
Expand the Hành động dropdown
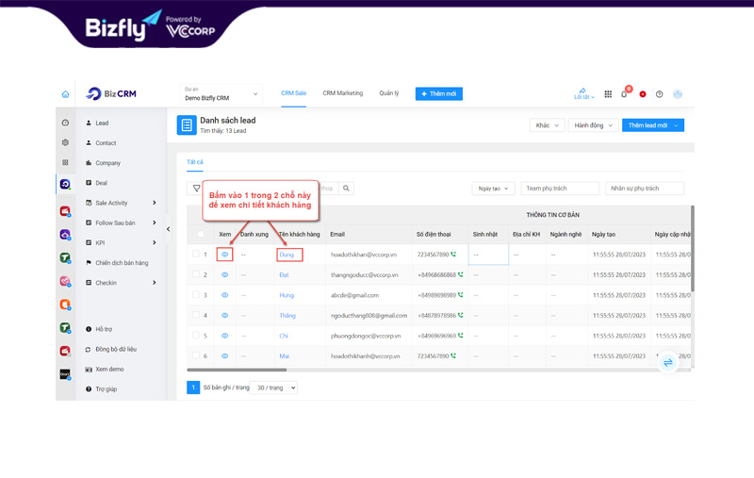point(592,124)
